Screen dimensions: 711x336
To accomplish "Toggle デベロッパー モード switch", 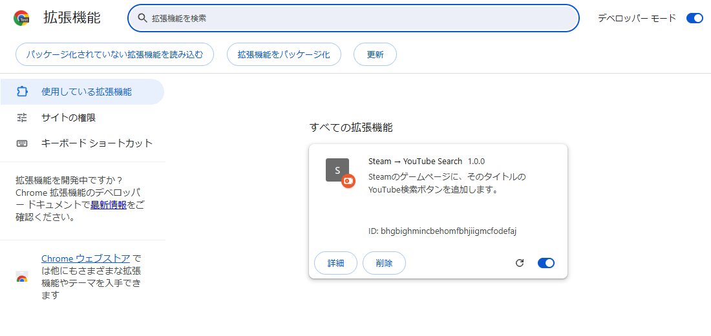I will coord(694,18).
